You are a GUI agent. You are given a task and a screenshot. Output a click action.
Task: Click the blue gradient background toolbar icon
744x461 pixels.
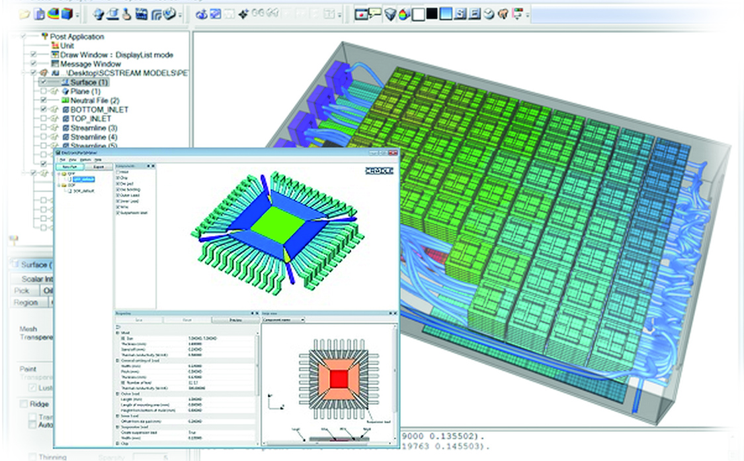(446, 15)
